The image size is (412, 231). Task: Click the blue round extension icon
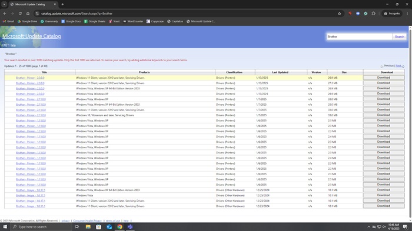point(358,14)
